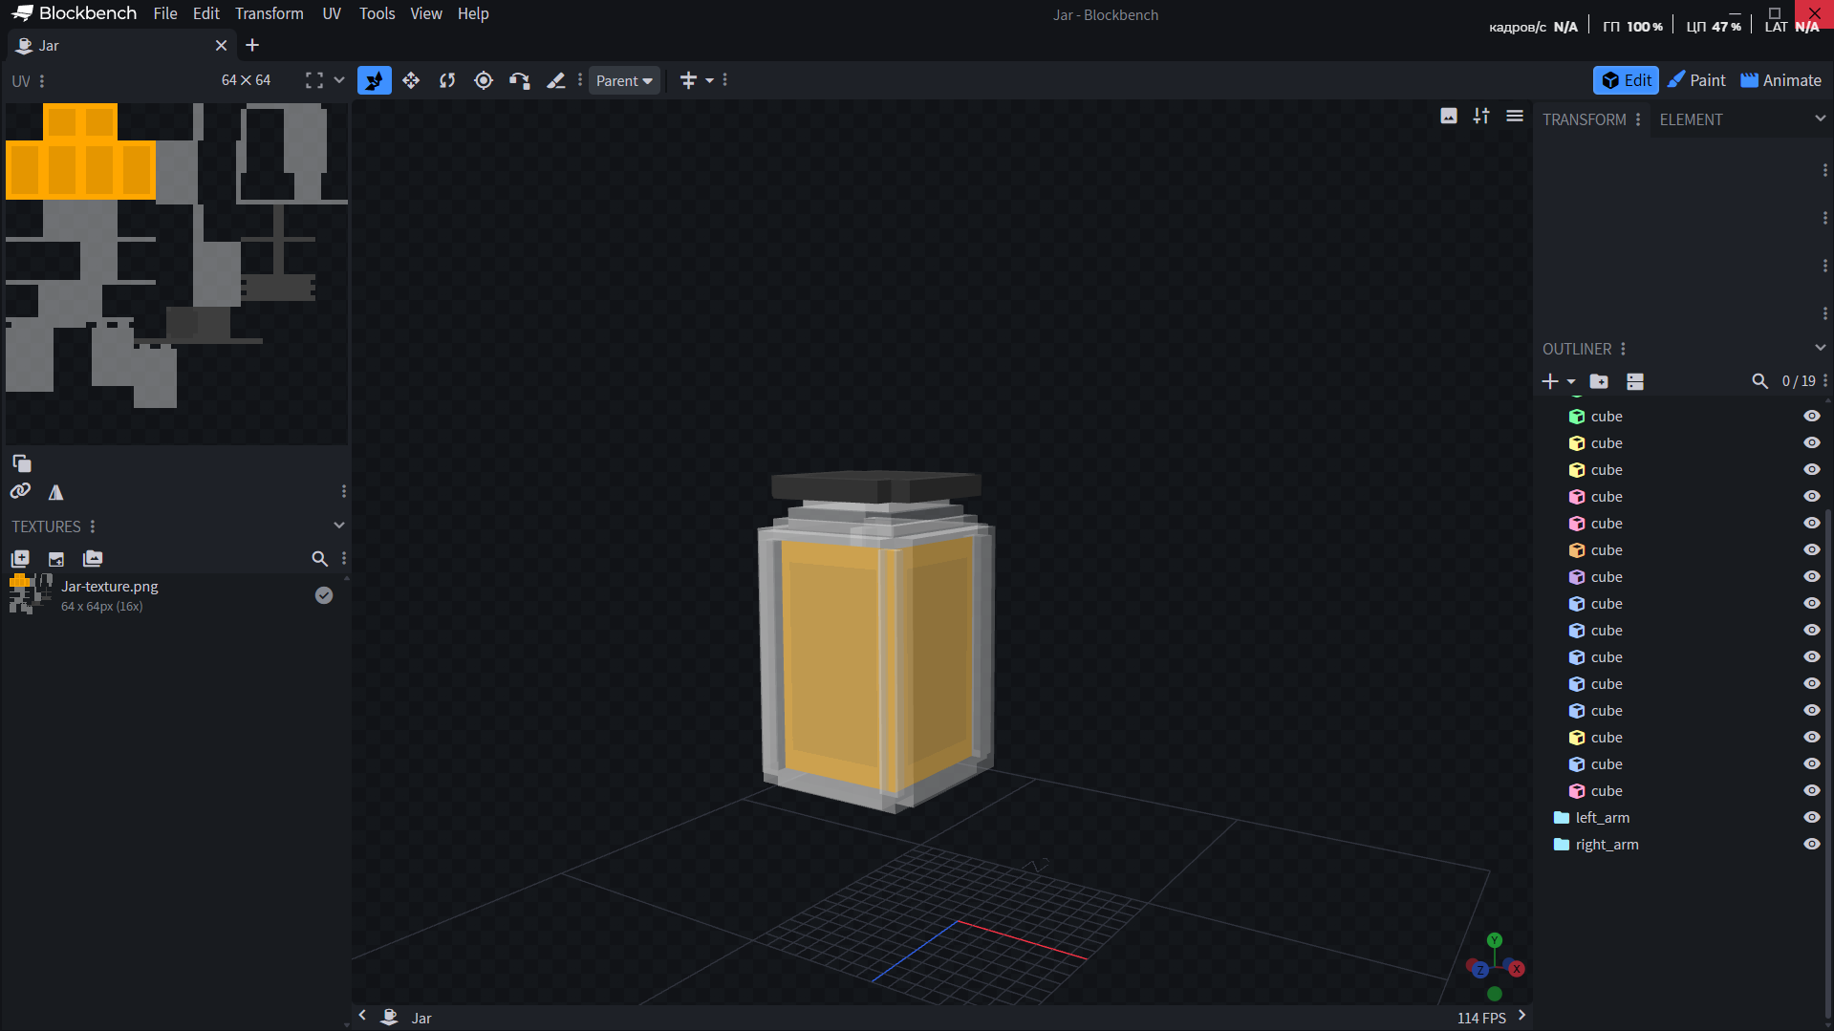Click the Add Group folder icon
This screenshot has height=1031, width=1834.
coord(1599,381)
